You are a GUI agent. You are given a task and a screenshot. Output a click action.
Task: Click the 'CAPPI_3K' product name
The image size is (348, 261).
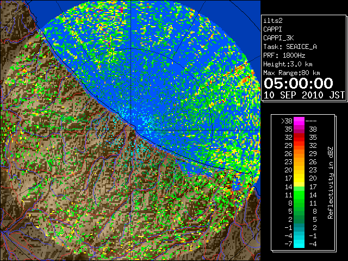[278, 38]
